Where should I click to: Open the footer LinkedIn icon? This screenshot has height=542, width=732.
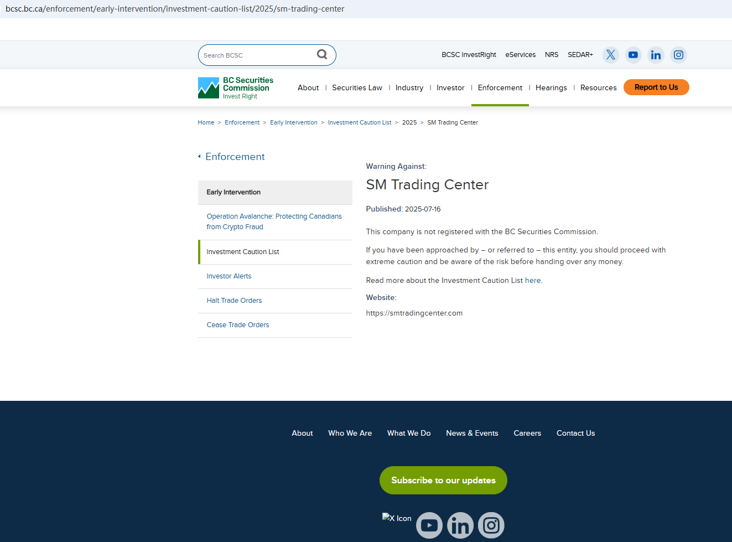pos(460,525)
